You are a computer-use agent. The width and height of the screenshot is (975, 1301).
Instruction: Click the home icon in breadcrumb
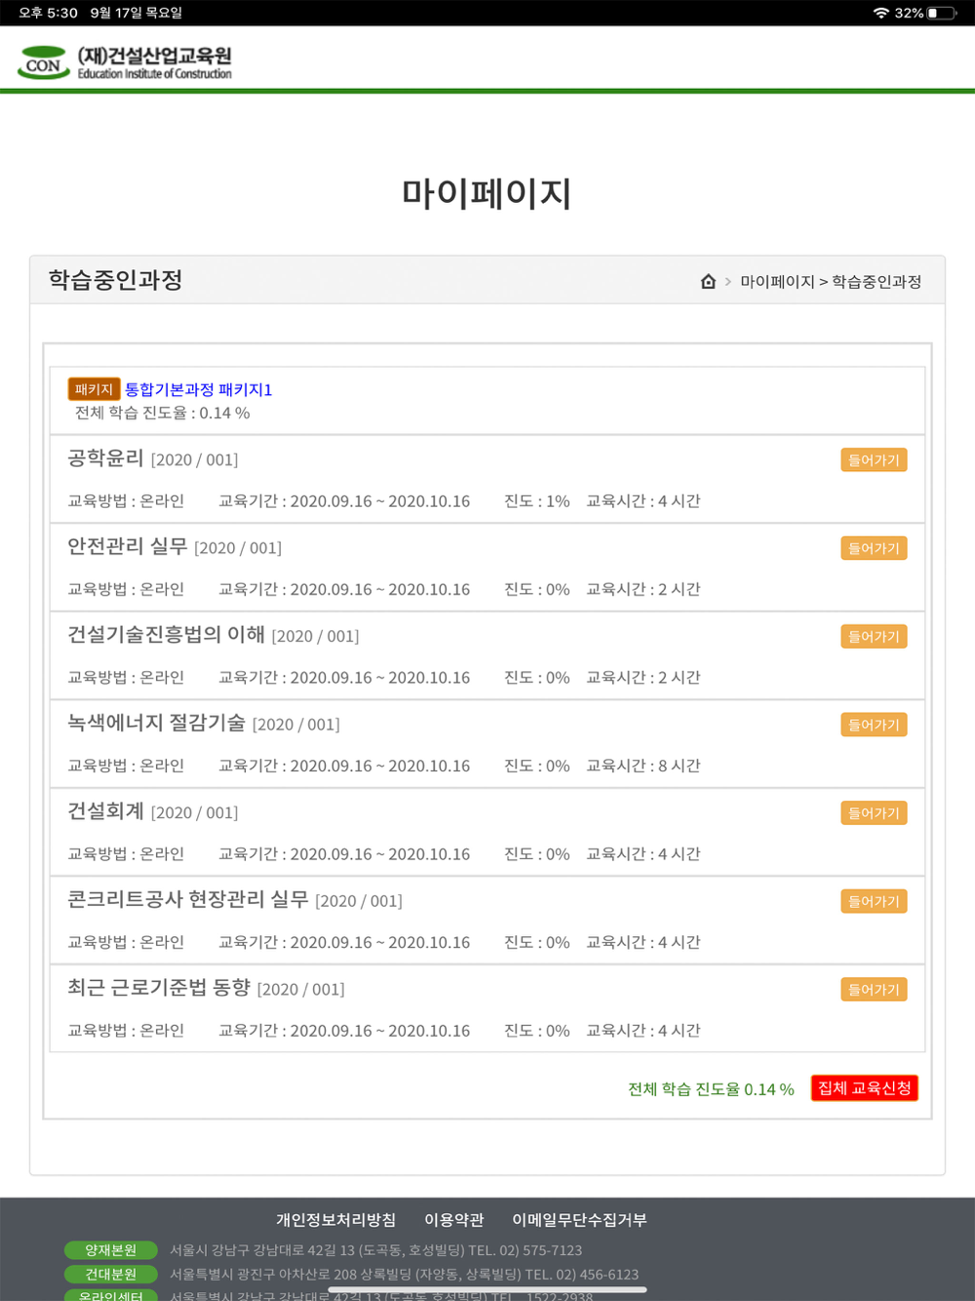pyautogui.click(x=709, y=282)
